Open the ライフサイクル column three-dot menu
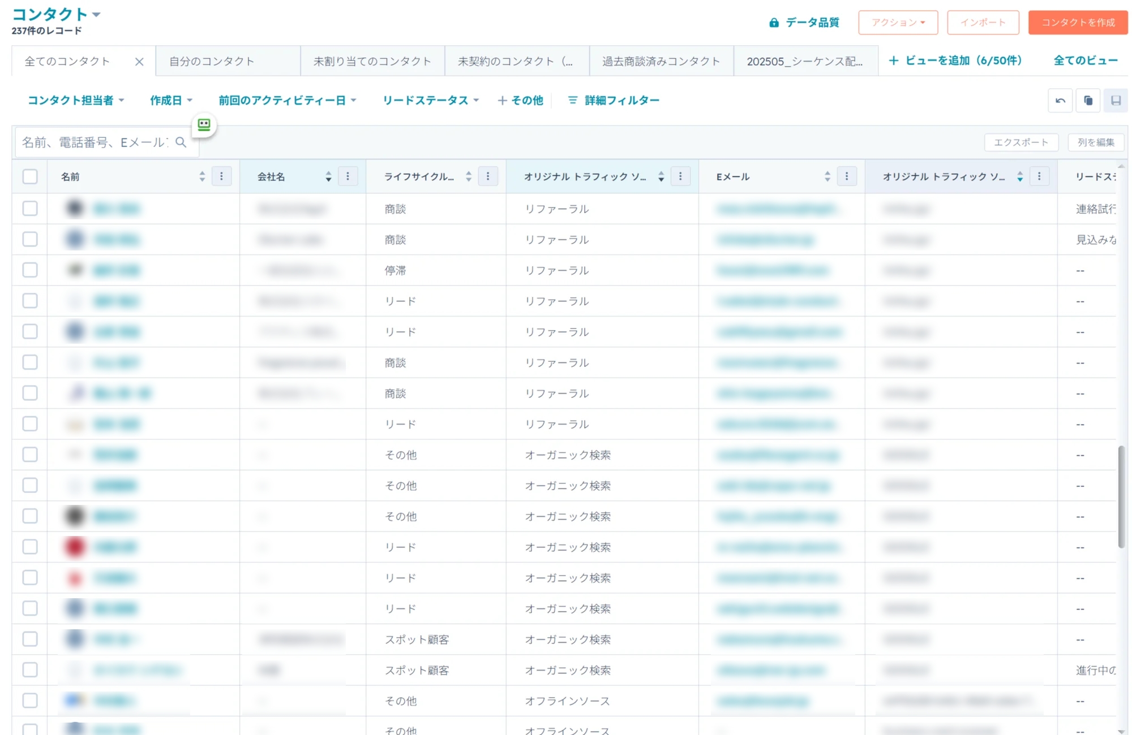Image resolution: width=1132 pixels, height=735 pixels. tap(488, 176)
